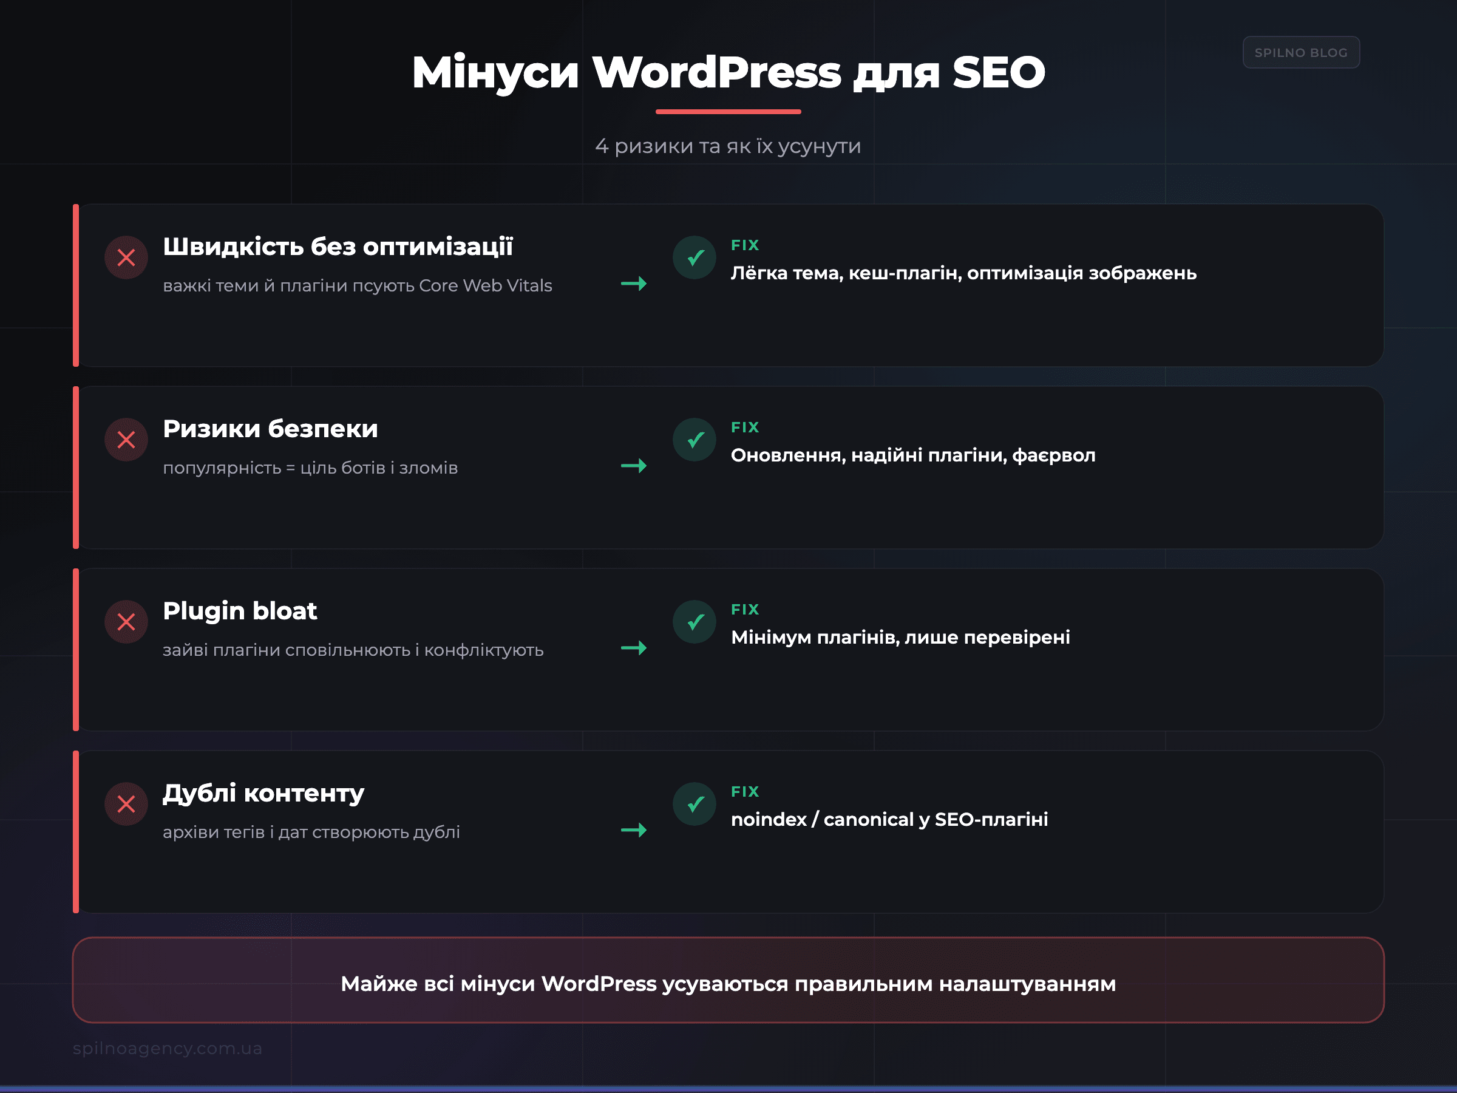Viewport: 1457px width, 1093px height.
Task: Click the FIX label above Оновлення
Action: coord(745,427)
